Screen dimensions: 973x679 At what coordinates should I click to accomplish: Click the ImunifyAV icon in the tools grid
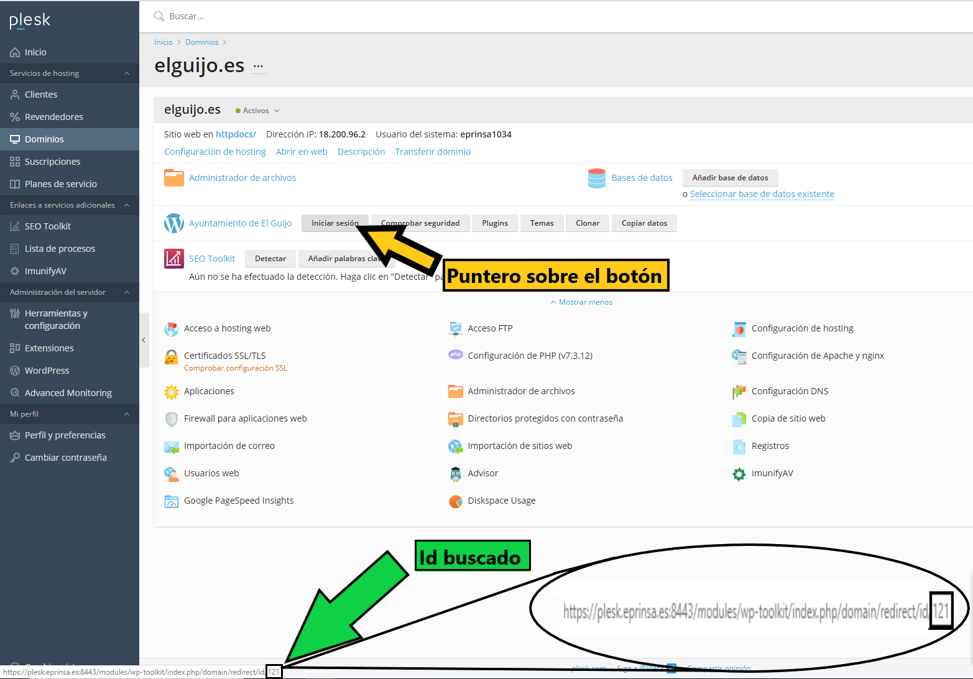(739, 474)
